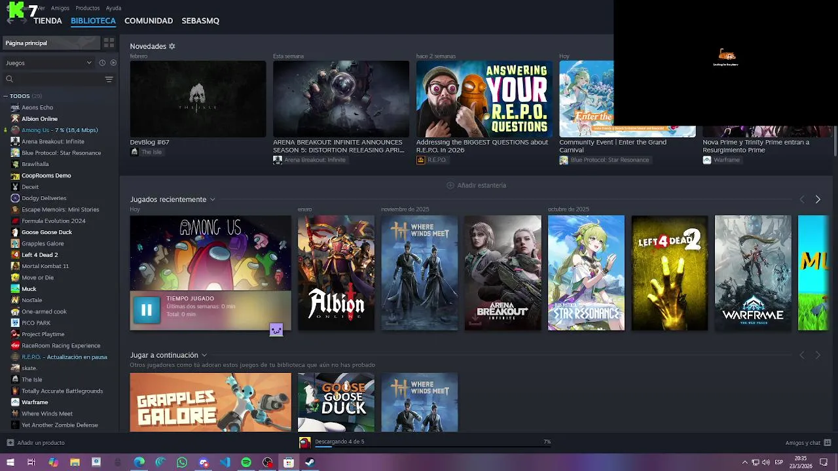Open the Productos menu
Screen dimensions: 838x471
(88, 9)
